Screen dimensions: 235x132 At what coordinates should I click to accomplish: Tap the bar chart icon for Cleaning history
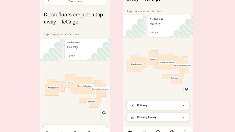pyautogui.click(x=133, y=117)
